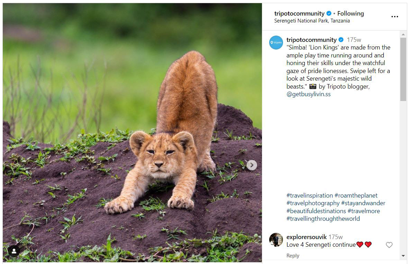Open the #beautifuldestinations hashtag

tap(316, 211)
